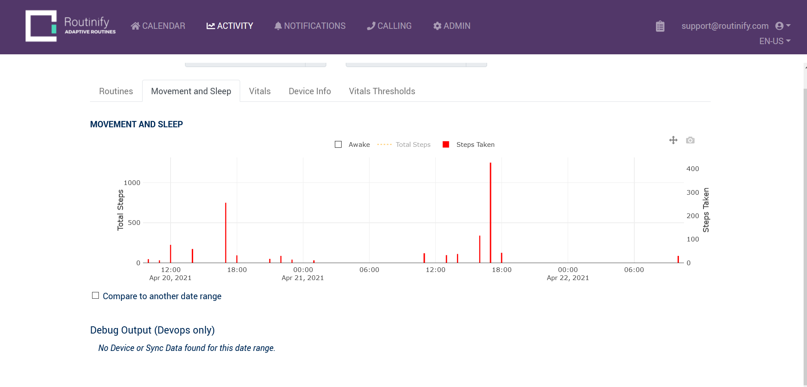Switch to the Vitals tab
807x387 pixels.
point(260,91)
